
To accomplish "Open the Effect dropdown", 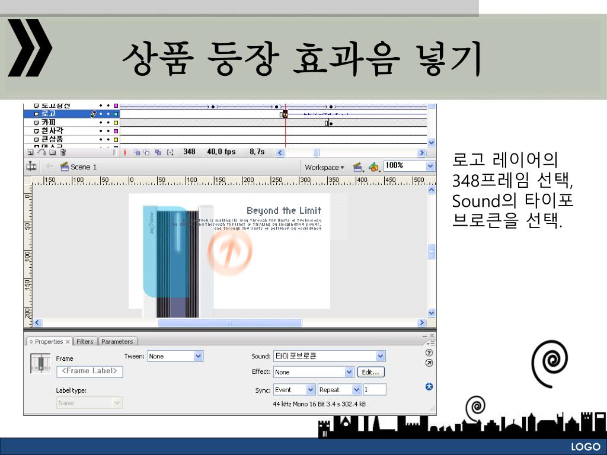I will pyautogui.click(x=314, y=372).
